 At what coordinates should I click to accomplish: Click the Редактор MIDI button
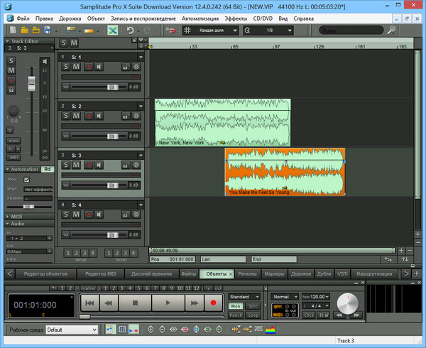100,273
